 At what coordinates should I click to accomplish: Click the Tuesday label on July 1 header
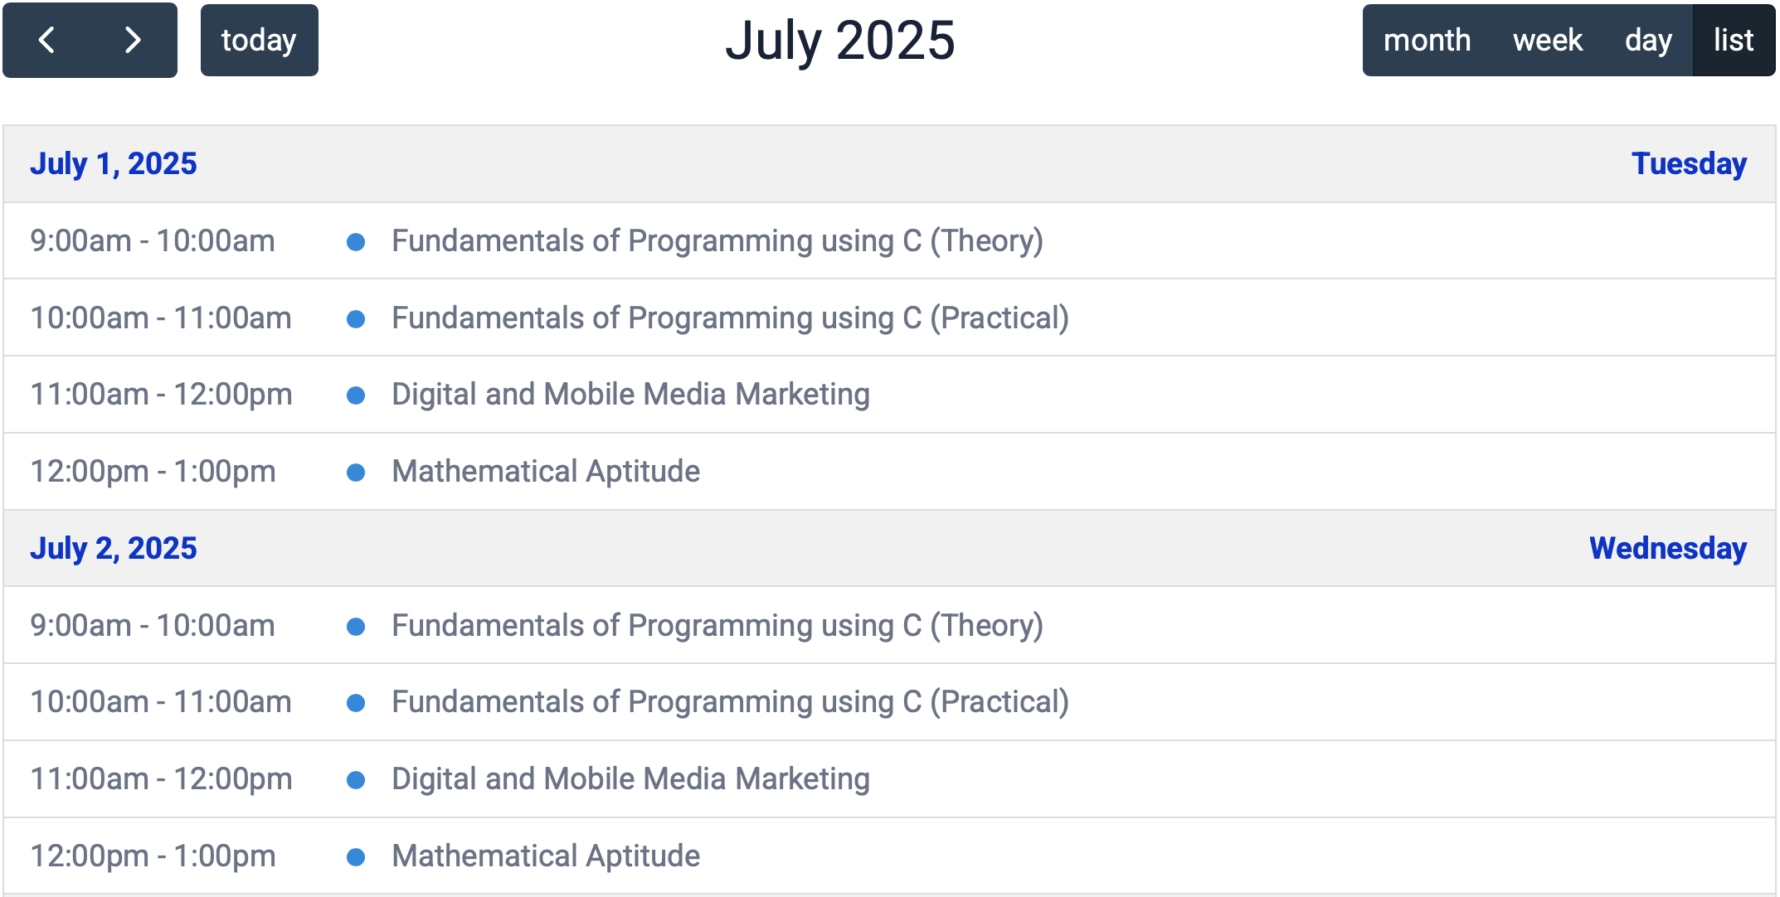(x=1687, y=163)
